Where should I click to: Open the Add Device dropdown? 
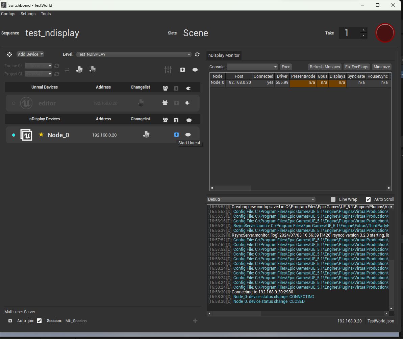click(30, 54)
